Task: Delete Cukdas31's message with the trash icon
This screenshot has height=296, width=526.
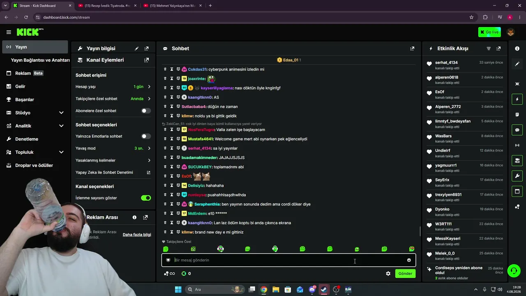Action: coord(165,69)
